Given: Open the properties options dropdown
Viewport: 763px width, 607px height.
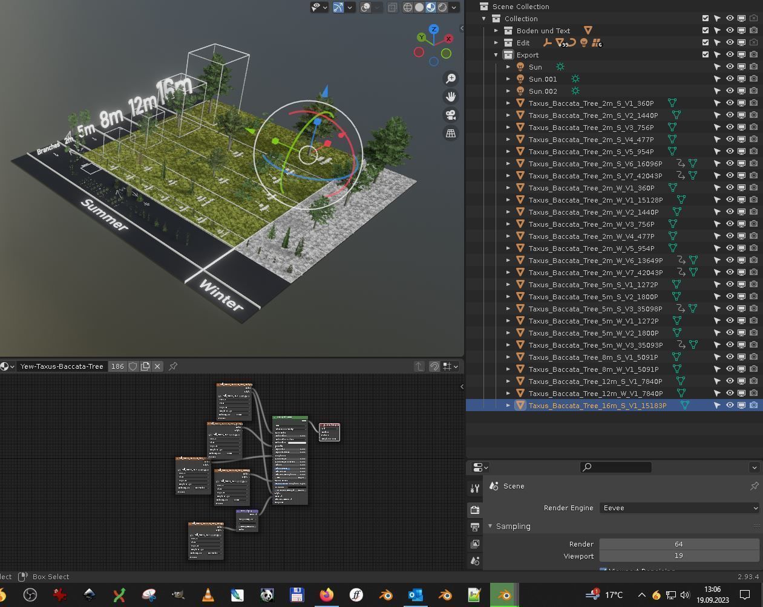Looking at the screenshot, I should coord(754,467).
